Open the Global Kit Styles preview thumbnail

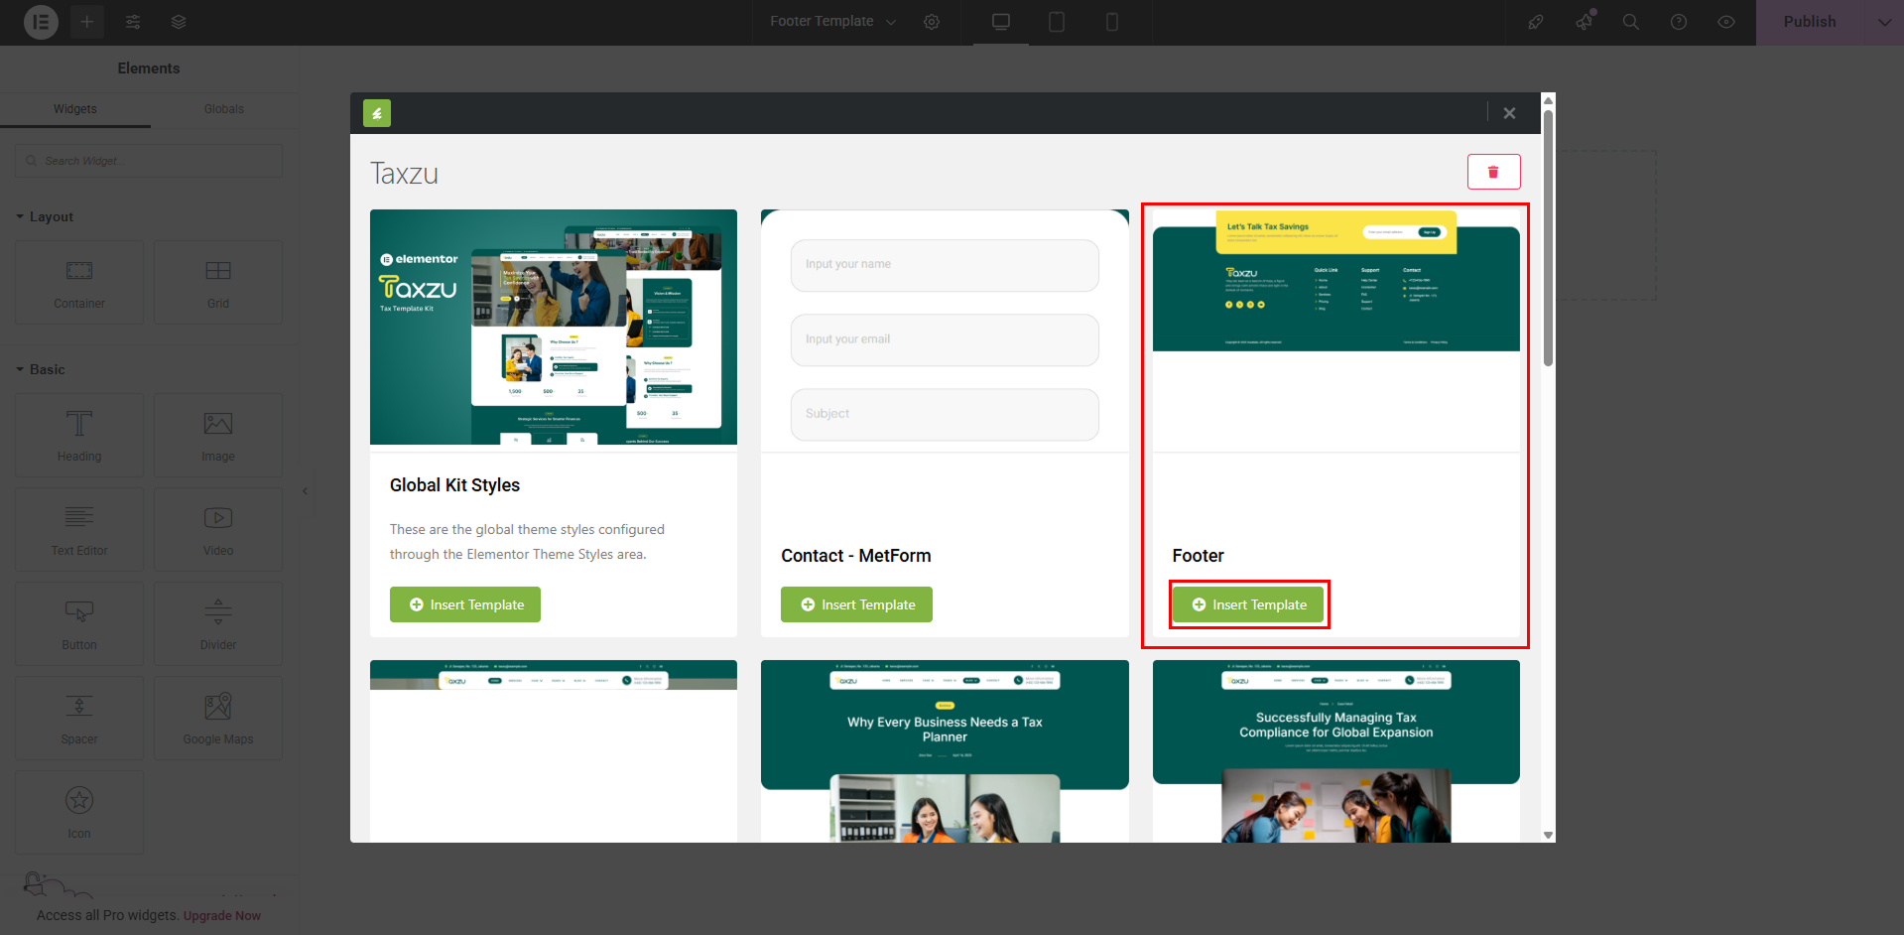(554, 327)
